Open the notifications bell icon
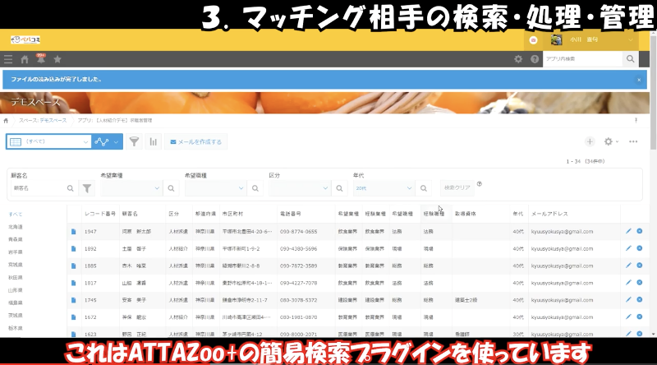This screenshot has height=365, width=657. tap(40, 59)
